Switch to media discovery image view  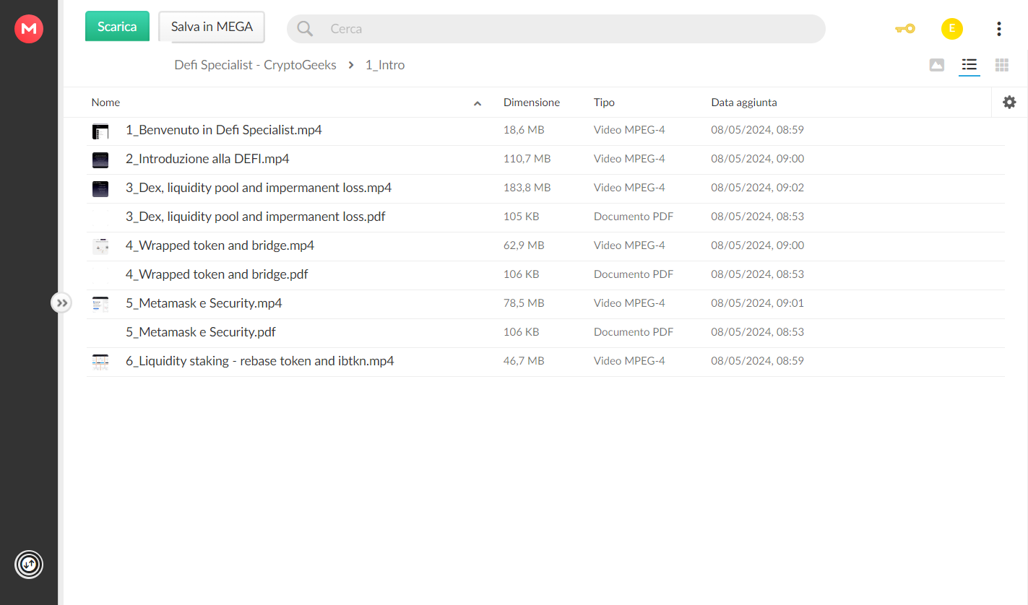[x=937, y=65]
